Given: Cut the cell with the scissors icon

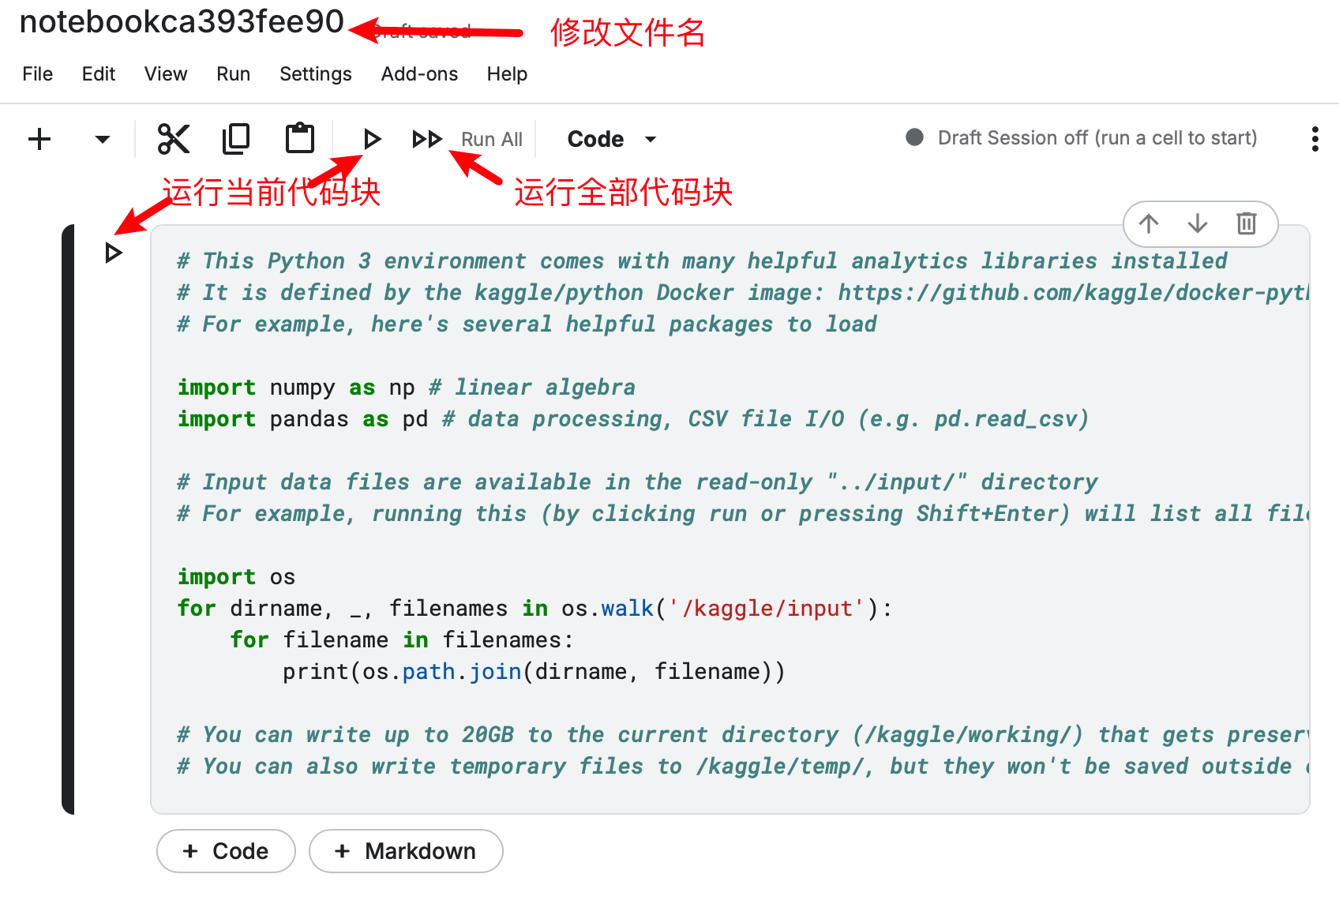Looking at the screenshot, I should (174, 139).
